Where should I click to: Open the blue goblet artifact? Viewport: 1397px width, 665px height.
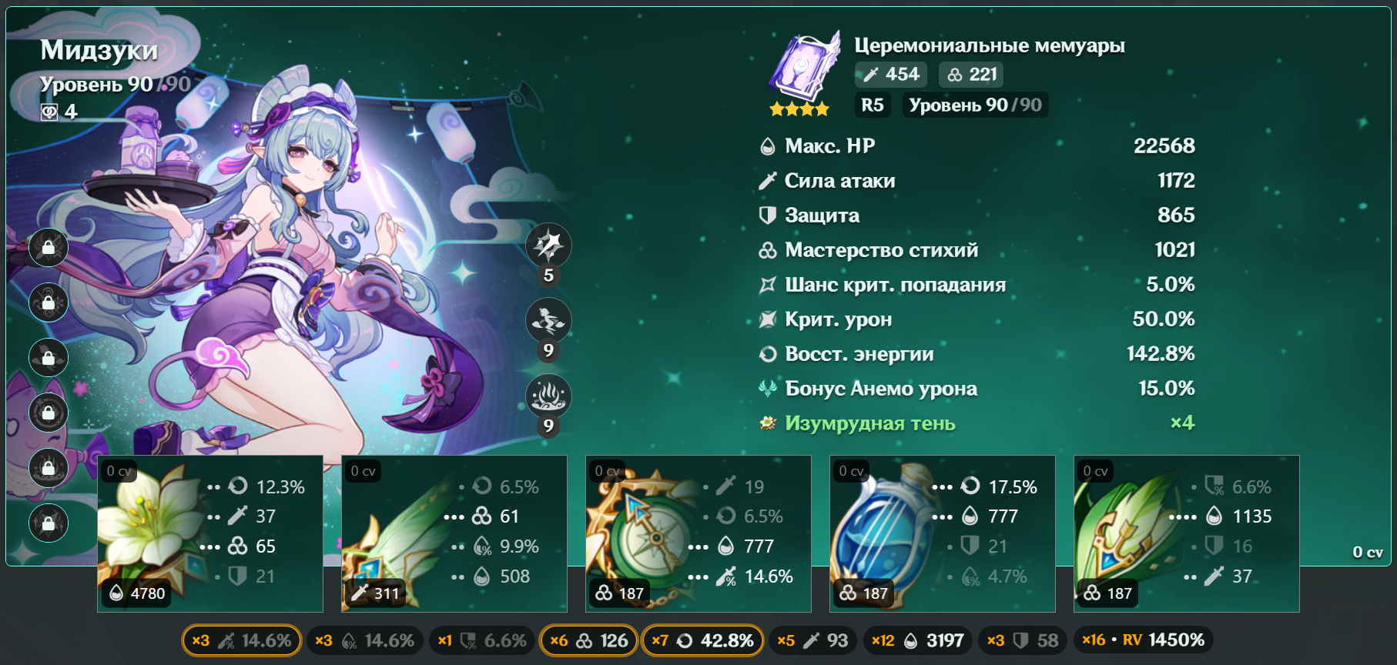(x=943, y=533)
